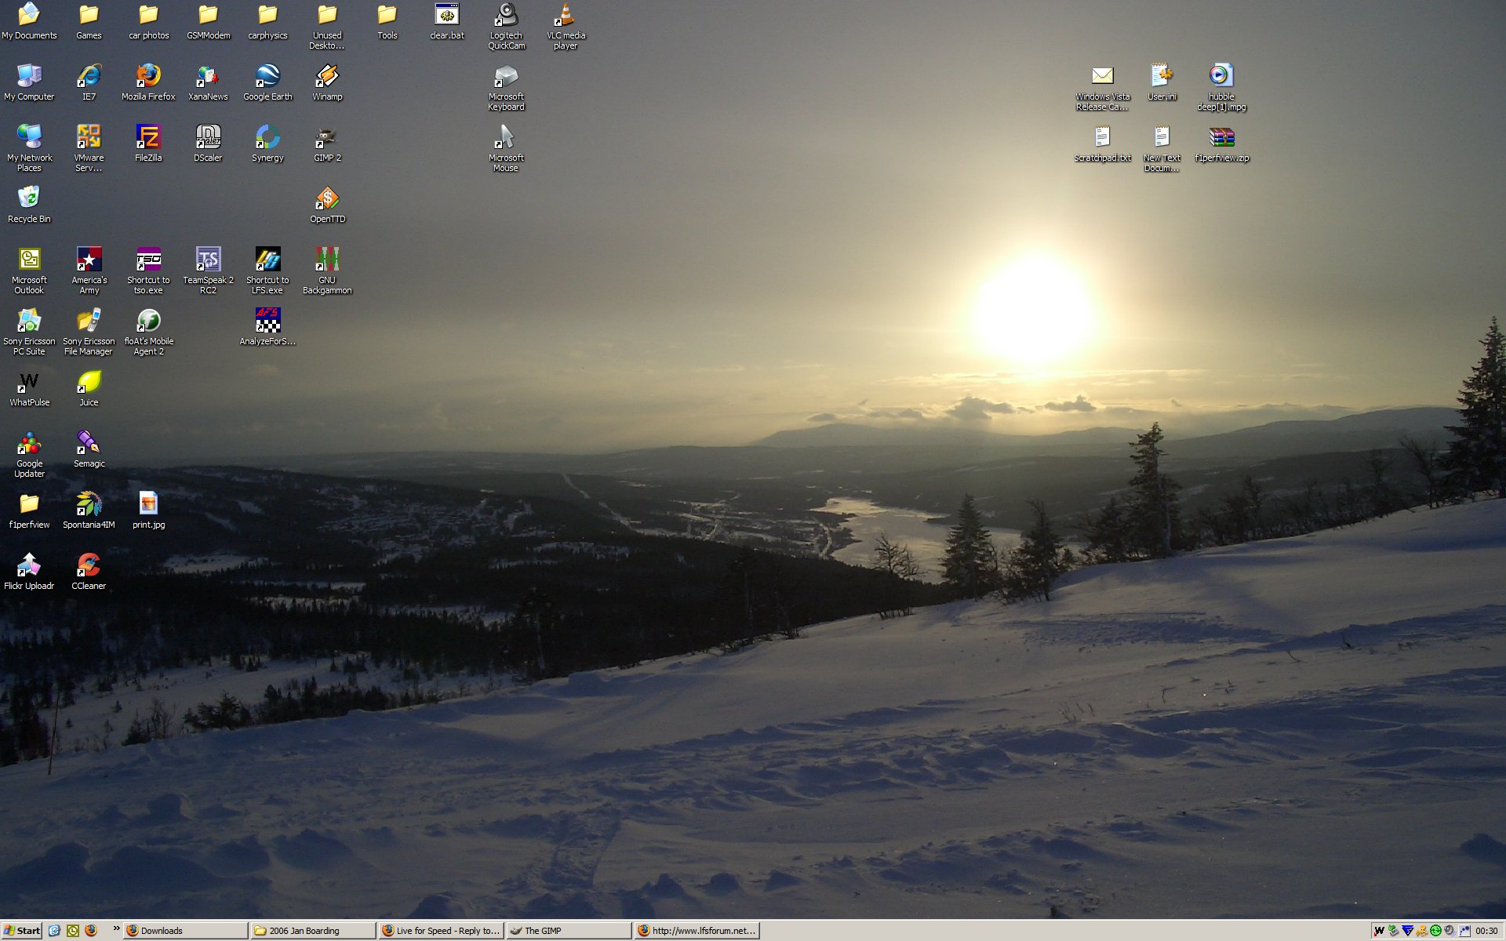The height and width of the screenshot is (941, 1506).
Task: Expand the Quick Launch overflow chevron
Action: 116,928
